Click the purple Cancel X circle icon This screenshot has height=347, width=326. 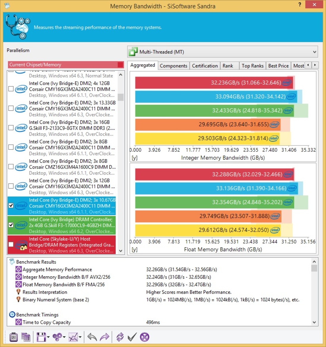pos(144,337)
